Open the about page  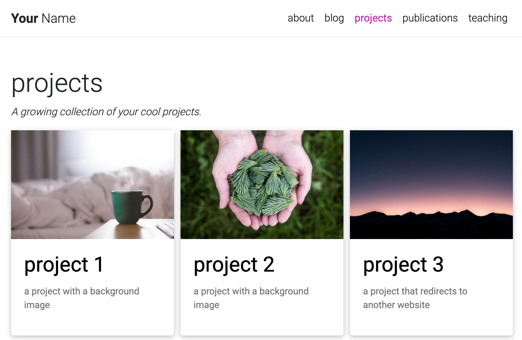(300, 18)
